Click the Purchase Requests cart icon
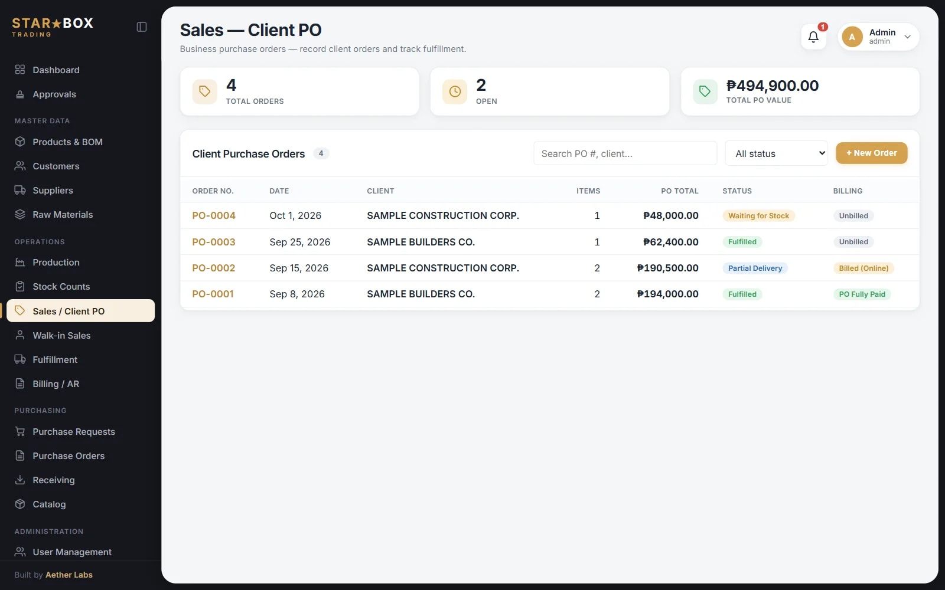Image resolution: width=945 pixels, height=590 pixels. point(20,431)
